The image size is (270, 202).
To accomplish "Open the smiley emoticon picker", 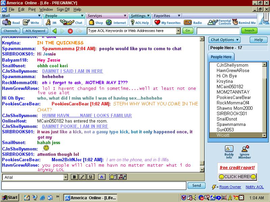I will click(x=113, y=177).
